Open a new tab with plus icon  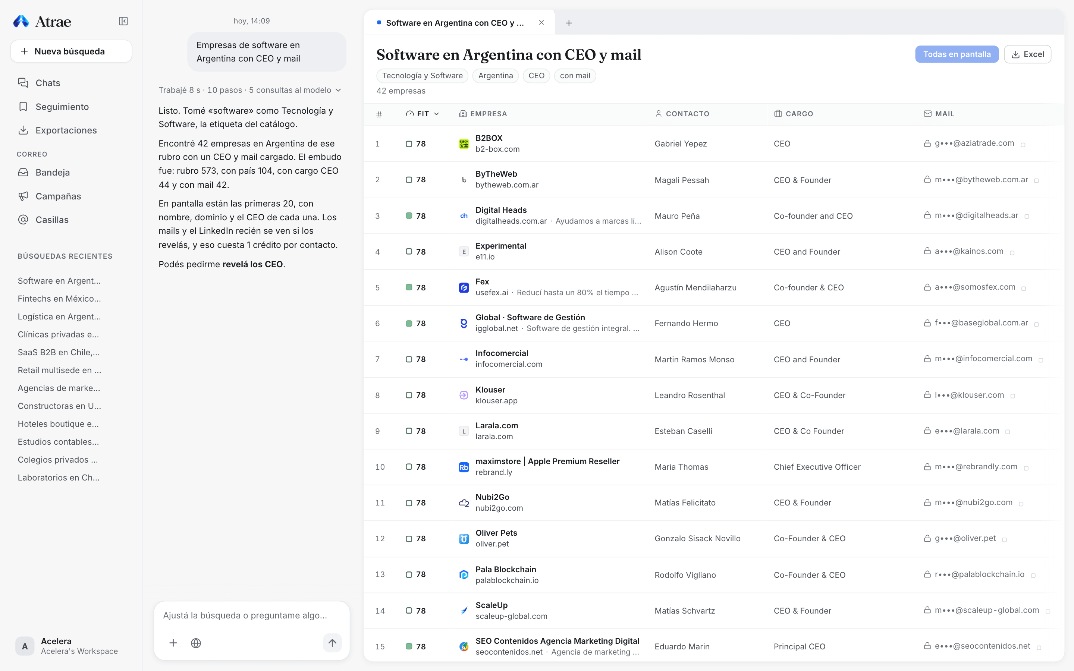click(x=569, y=23)
